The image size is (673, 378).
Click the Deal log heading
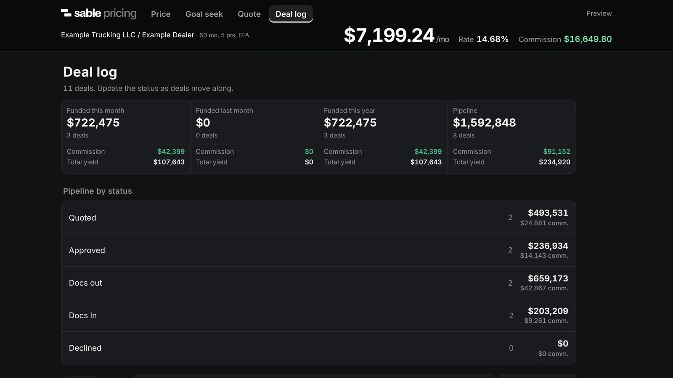click(x=90, y=72)
